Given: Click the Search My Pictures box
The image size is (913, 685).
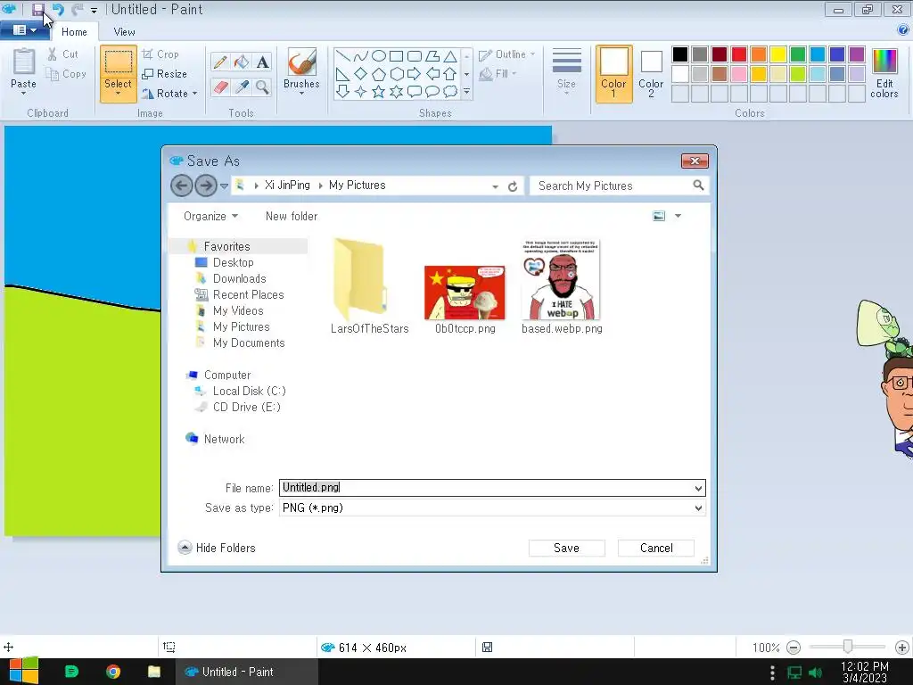Looking at the screenshot, I should pyautogui.click(x=620, y=186).
